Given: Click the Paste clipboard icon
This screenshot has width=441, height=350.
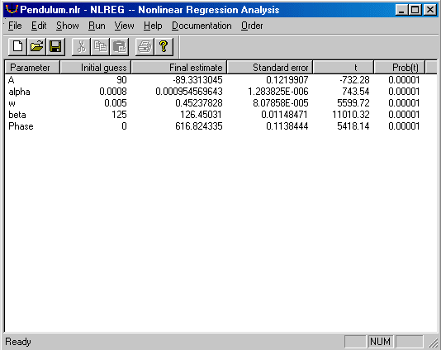Looking at the screenshot, I should point(119,46).
